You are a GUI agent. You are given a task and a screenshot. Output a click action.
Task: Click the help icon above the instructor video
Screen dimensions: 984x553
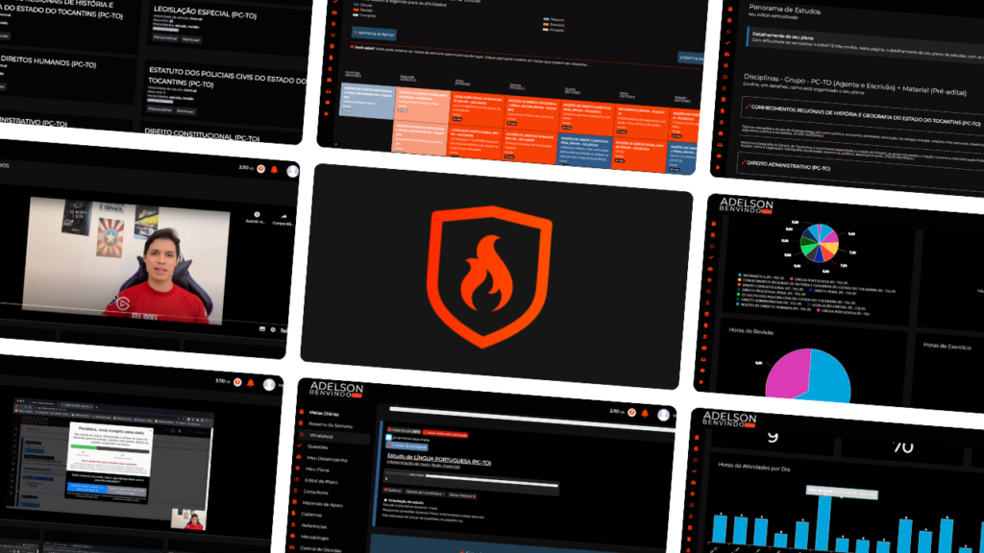261,169
